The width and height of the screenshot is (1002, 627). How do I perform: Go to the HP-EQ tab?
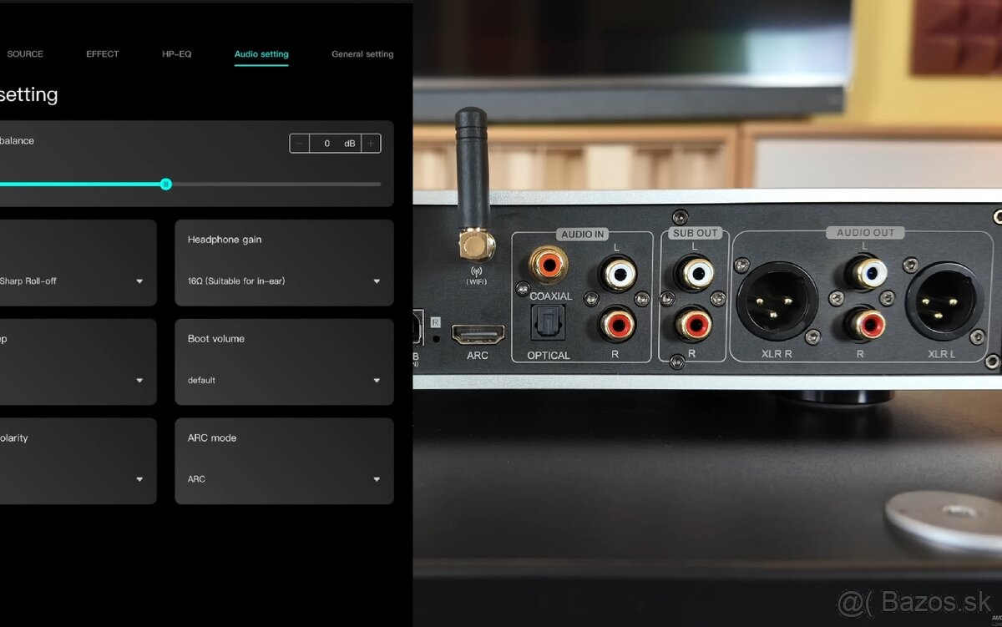pyautogui.click(x=177, y=54)
